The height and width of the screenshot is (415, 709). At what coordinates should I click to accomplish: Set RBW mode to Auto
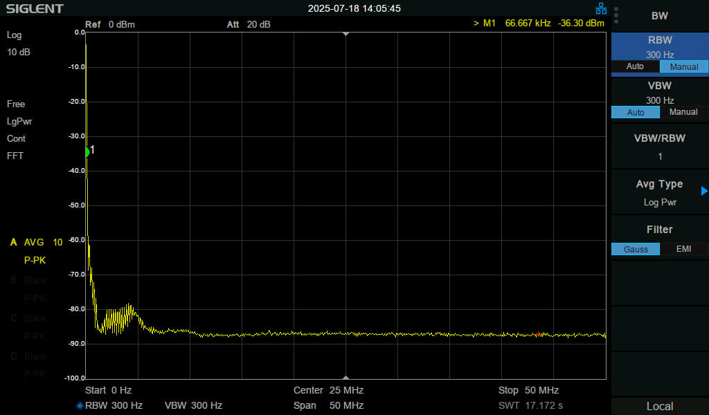[x=636, y=66]
